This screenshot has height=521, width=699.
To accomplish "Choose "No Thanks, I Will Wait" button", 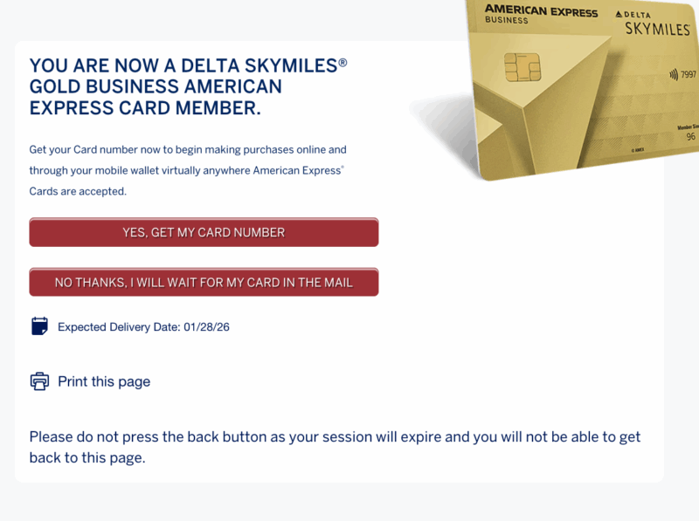I will [x=204, y=283].
